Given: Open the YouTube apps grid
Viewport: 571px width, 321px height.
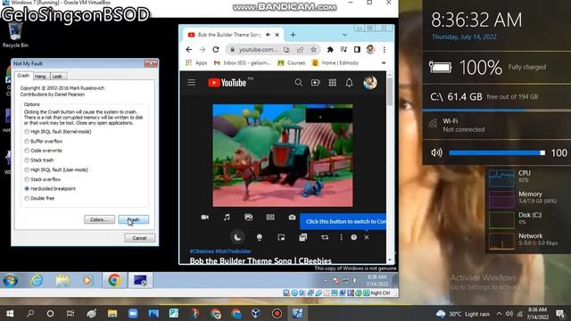Looking at the screenshot, I should tap(333, 83).
